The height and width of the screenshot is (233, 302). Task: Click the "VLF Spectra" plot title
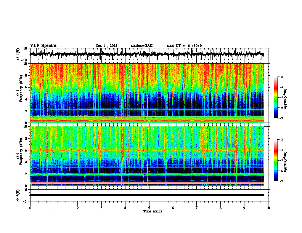pyautogui.click(x=43, y=46)
